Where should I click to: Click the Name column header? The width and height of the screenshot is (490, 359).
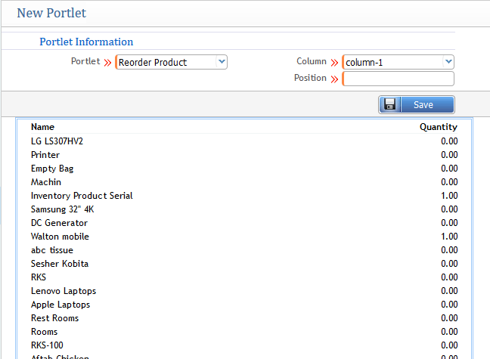(43, 127)
